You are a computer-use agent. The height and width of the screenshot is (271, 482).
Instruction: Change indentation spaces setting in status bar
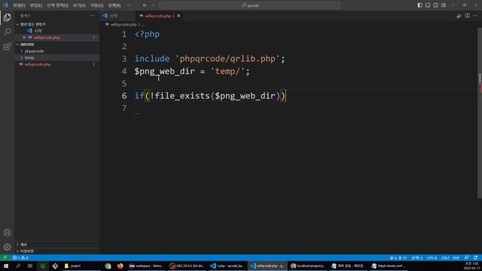[417, 257]
